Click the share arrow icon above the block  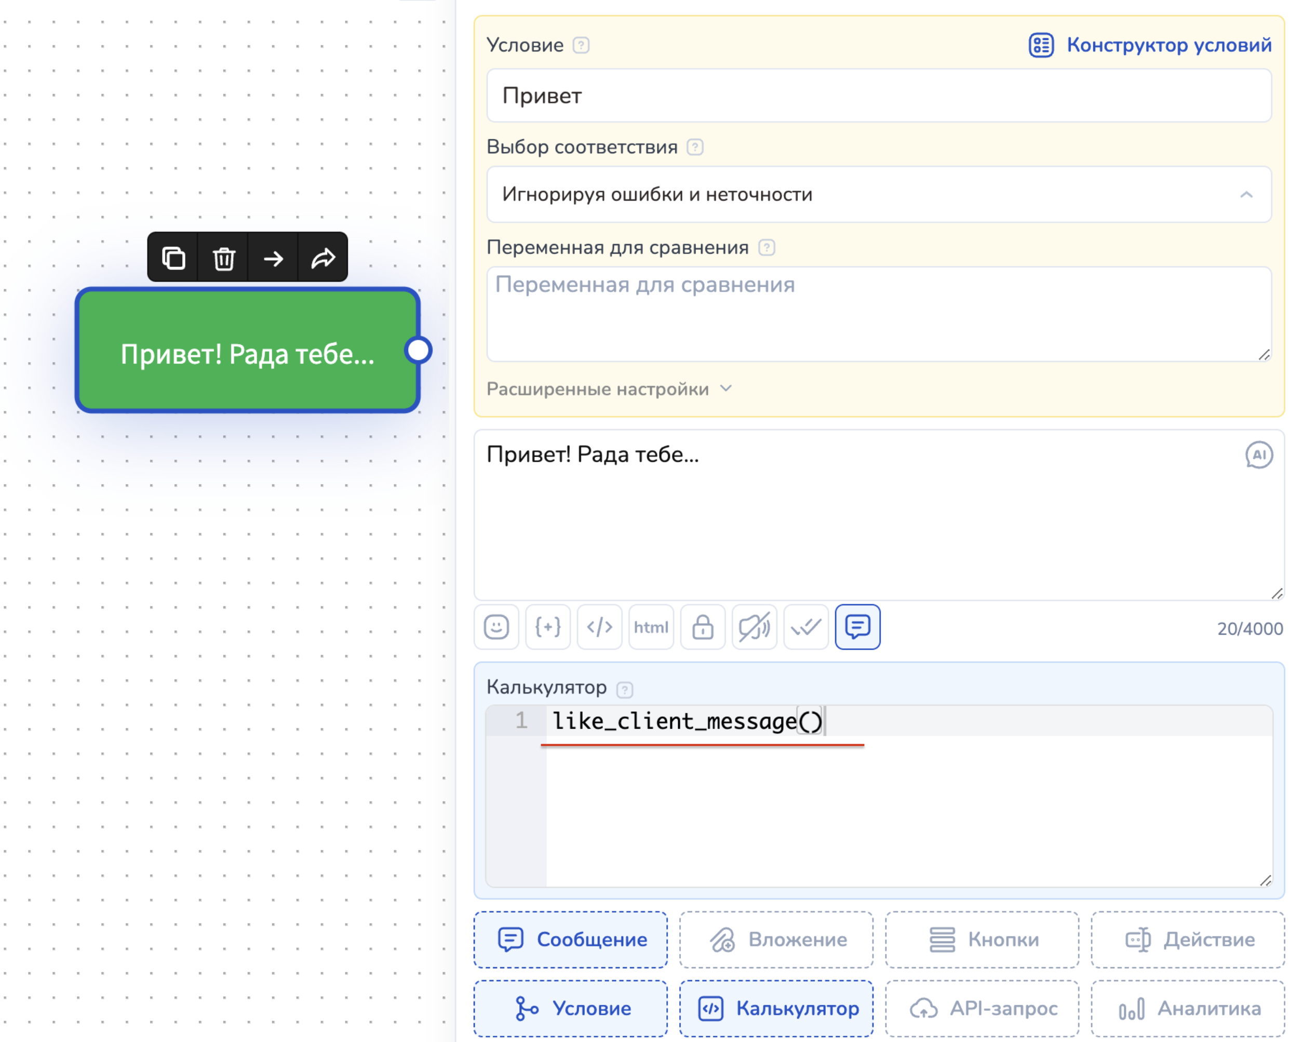point(324,258)
